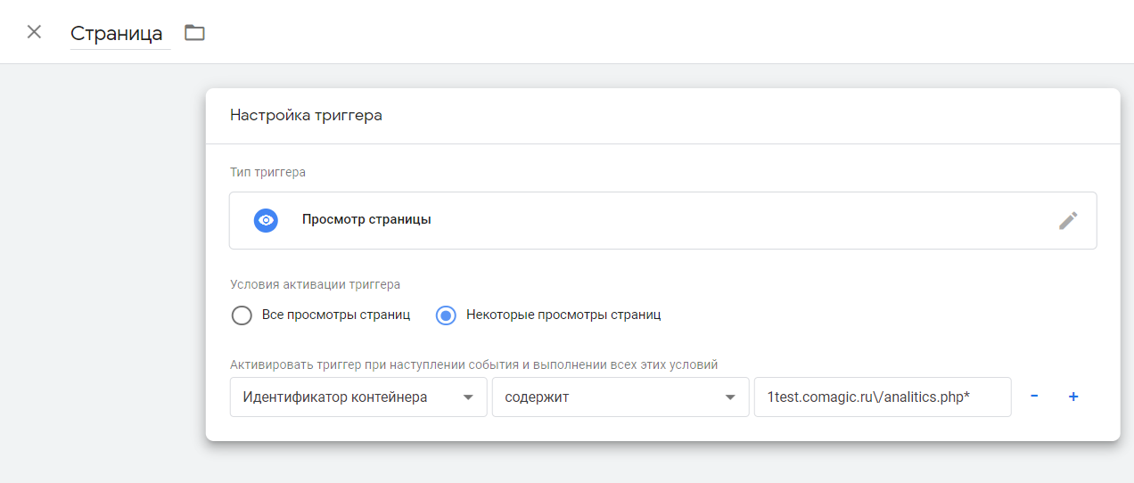Click the Некоторые просмотры страниц label
The height and width of the screenshot is (483, 1134).
[x=563, y=315]
